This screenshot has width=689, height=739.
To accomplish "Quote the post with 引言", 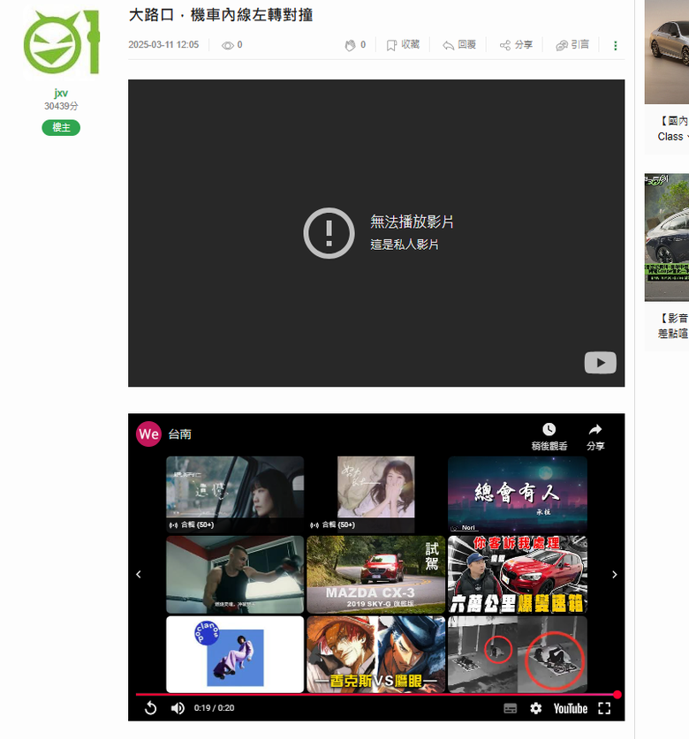I will tap(572, 45).
